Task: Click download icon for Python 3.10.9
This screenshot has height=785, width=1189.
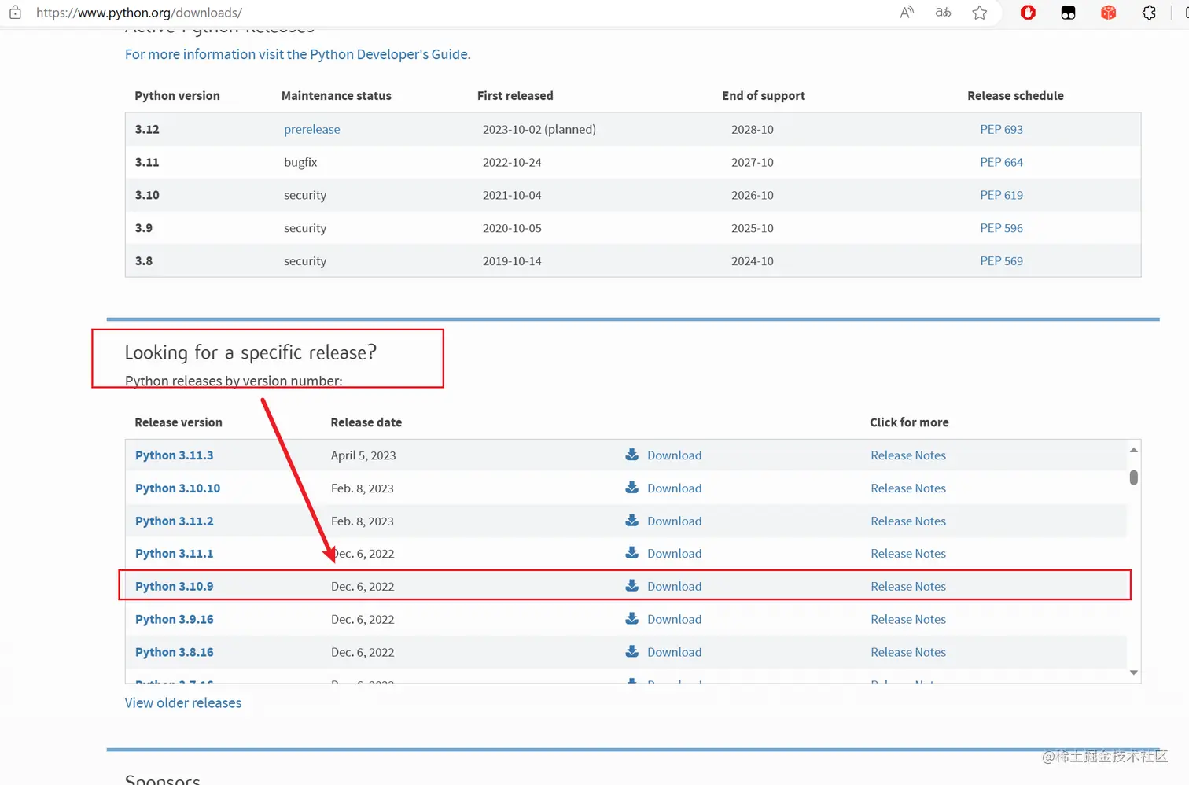Action: point(631,586)
